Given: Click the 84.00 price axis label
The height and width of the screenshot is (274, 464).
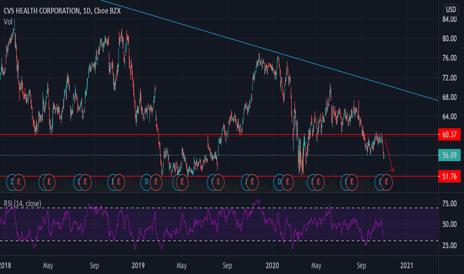Looking at the screenshot, I should pos(449,19).
